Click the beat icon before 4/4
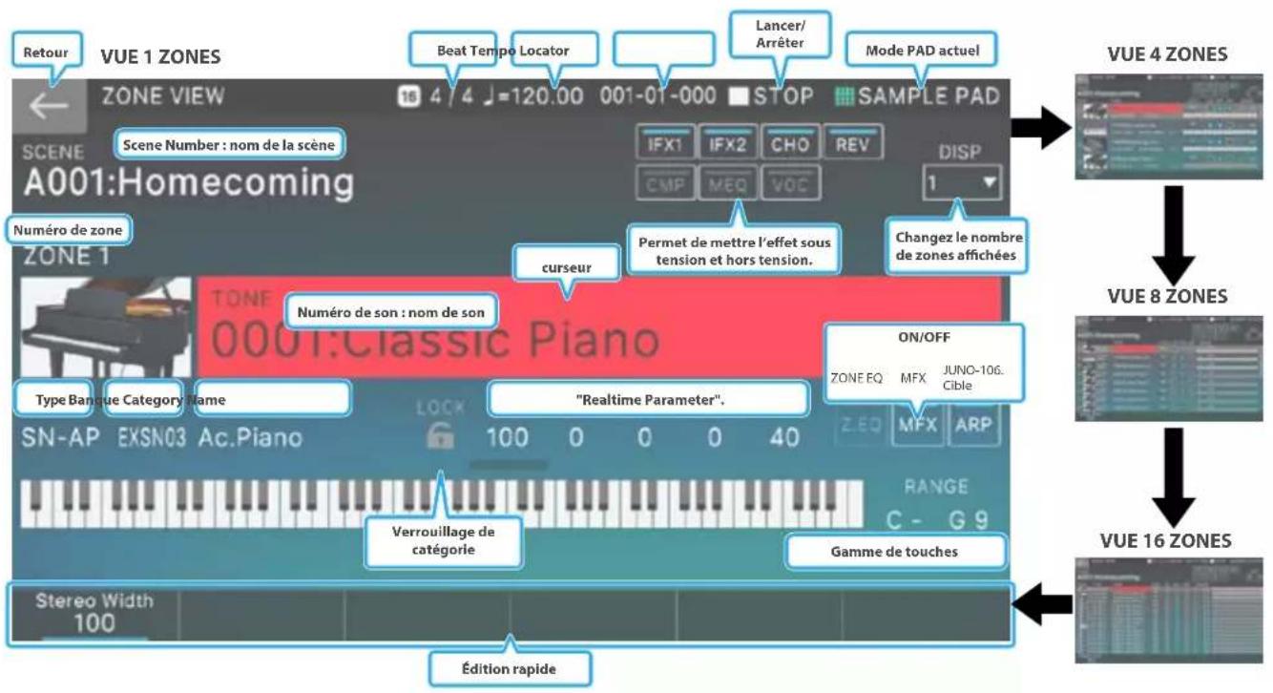The image size is (1273, 693). point(407,96)
